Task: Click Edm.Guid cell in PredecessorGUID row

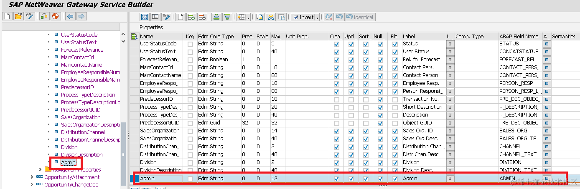Action: [x=219, y=123]
